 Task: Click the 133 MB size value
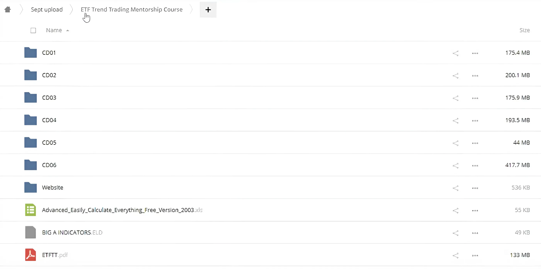(520, 255)
